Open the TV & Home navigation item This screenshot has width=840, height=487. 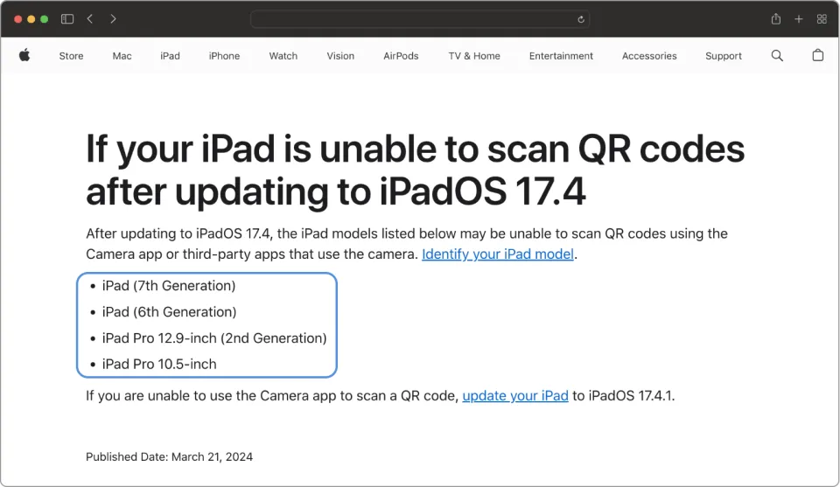pos(474,56)
